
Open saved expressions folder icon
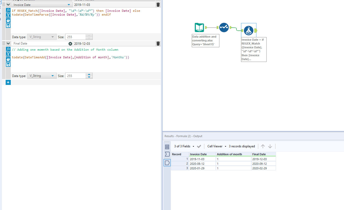click(x=8, y=20)
